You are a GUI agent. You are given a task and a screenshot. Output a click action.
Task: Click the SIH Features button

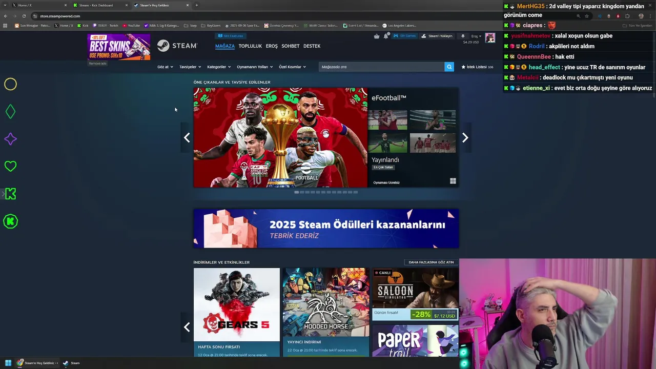point(231,36)
